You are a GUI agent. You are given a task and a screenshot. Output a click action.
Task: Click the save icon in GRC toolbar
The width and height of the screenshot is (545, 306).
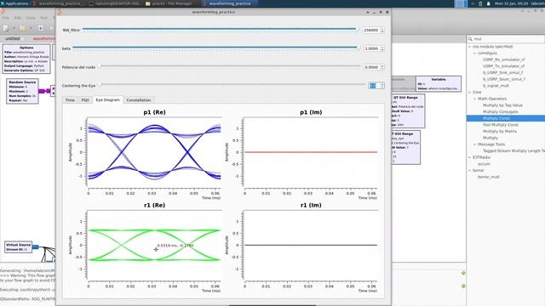[x=40, y=28]
